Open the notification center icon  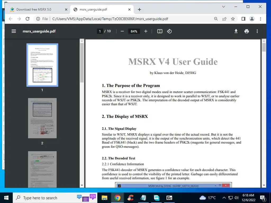pos(263,198)
